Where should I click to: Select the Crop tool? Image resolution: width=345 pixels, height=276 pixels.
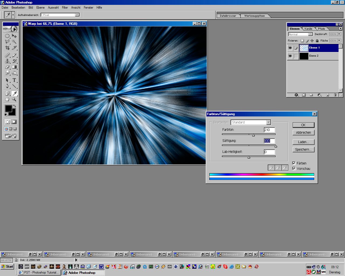[7, 48]
